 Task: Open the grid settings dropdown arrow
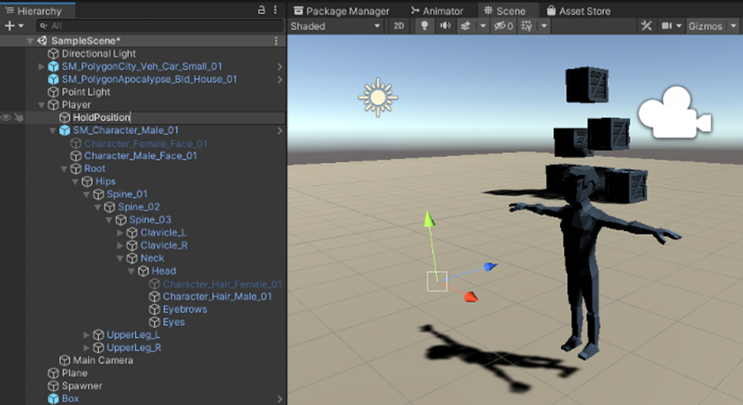[x=544, y=26]
